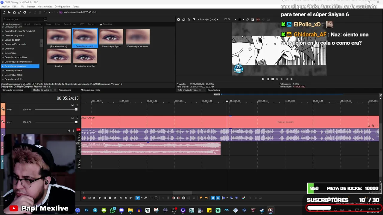Open event FX on the DB AF CAP 30 video clip
The image size is (383, 215).
pos(373,126)
